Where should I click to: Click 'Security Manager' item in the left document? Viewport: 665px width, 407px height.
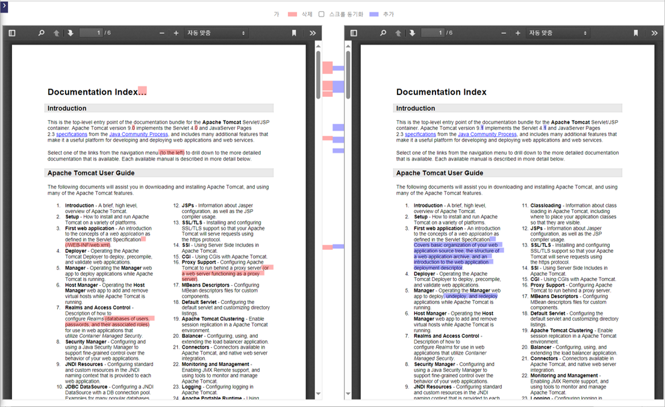pos(86,342)
